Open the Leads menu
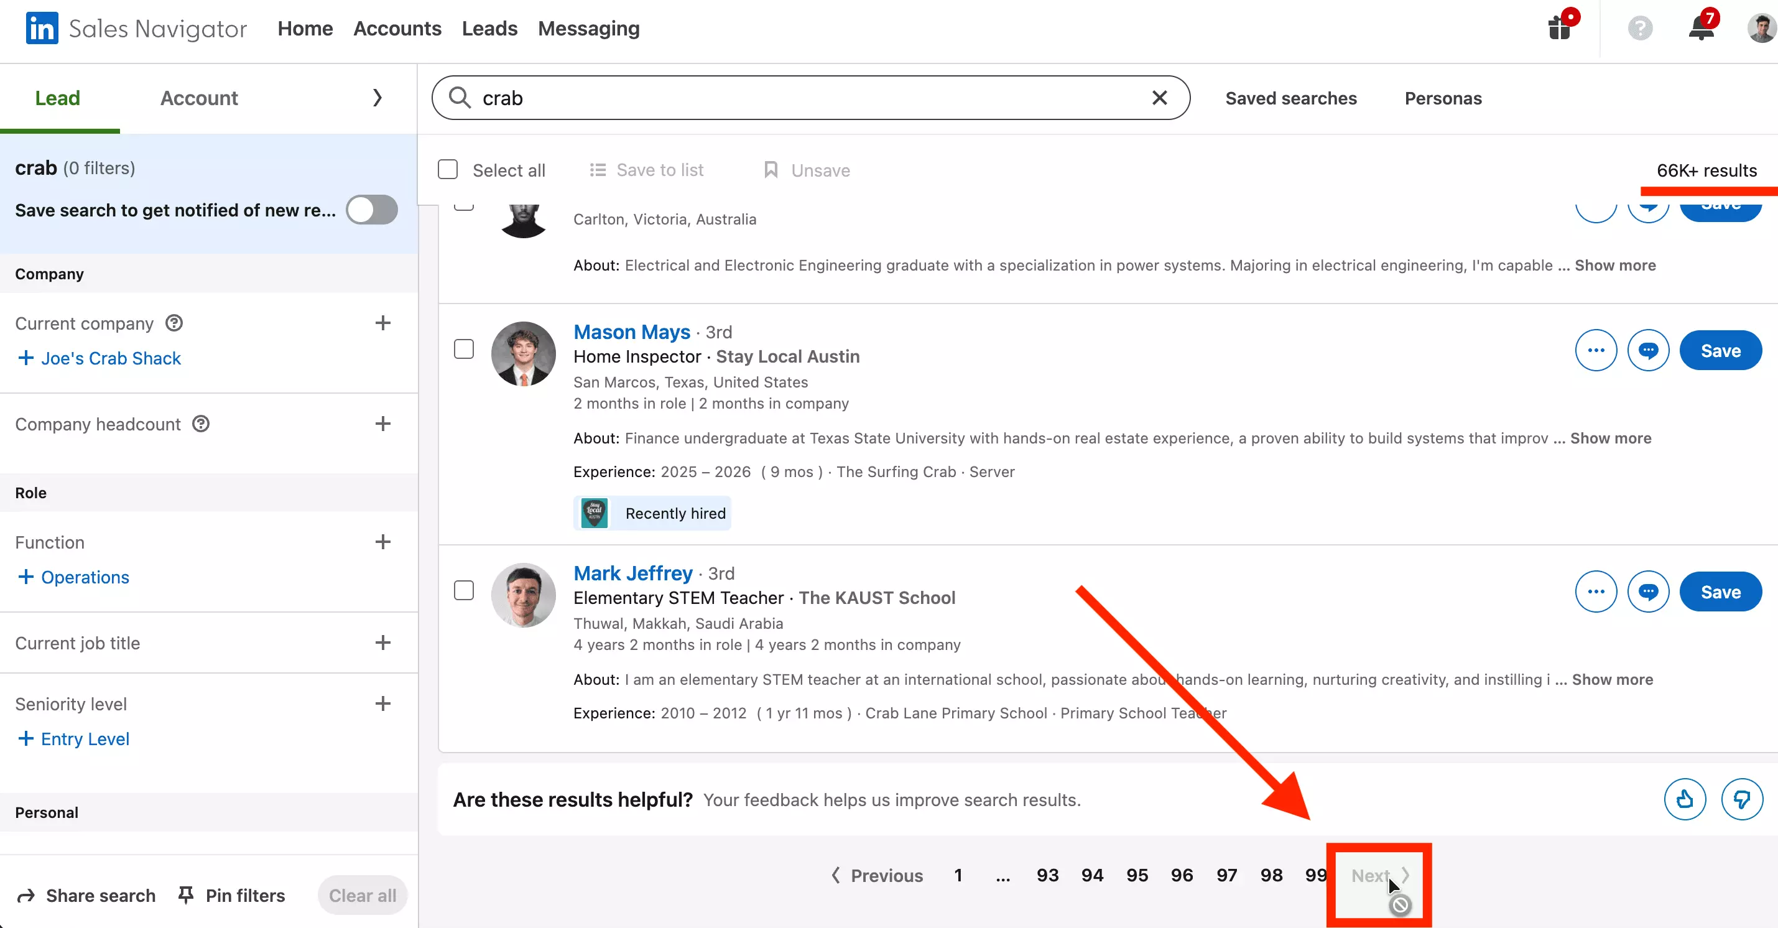This screenshot has height=928, width=1778. click(489, 29)
